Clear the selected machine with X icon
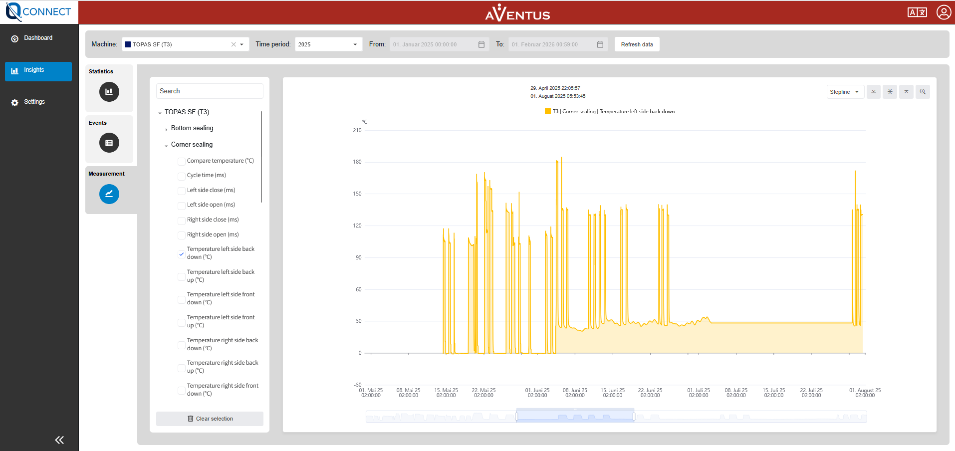Image resolution: width=955 pixels, height=451 pixels. [x=234, y=44]
